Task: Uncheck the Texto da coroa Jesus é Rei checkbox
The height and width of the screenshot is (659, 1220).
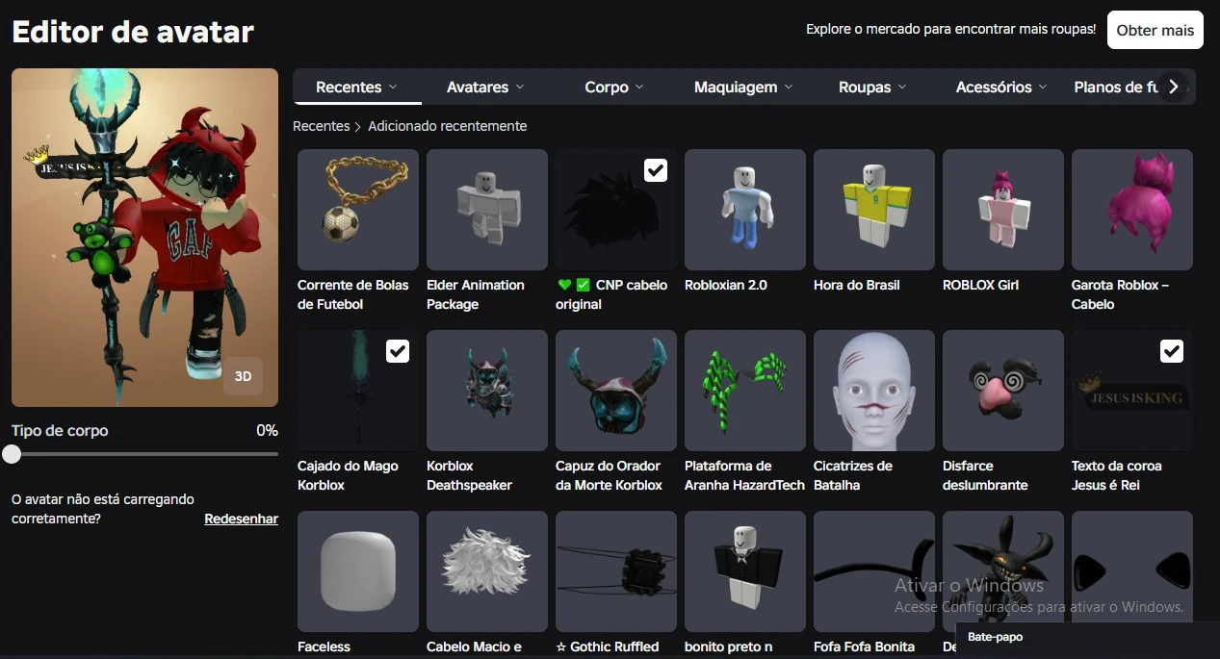Action: 1171,351
